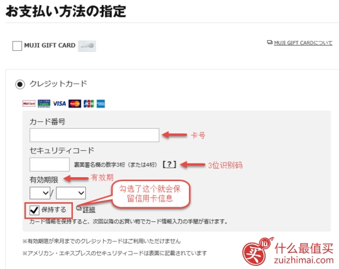Viewport: 339px width, 269px height.
Task: Click the VISA logo icon
Action: tap(60, 104)
